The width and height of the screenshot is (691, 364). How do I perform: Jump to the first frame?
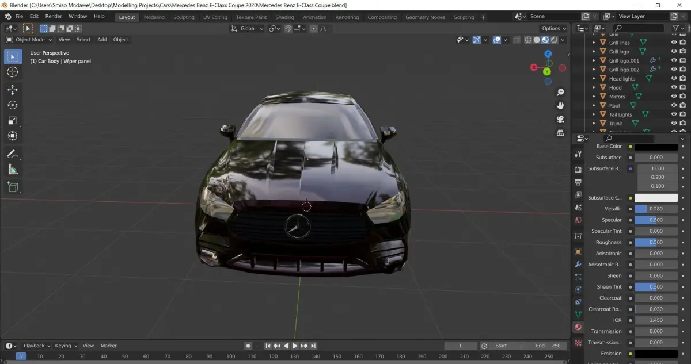coord(268,346)
